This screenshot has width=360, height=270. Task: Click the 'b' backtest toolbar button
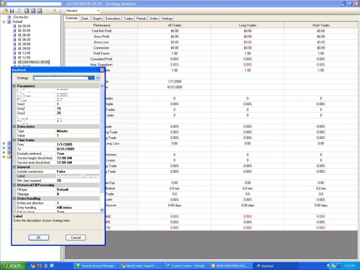click(x=27, y=11)
